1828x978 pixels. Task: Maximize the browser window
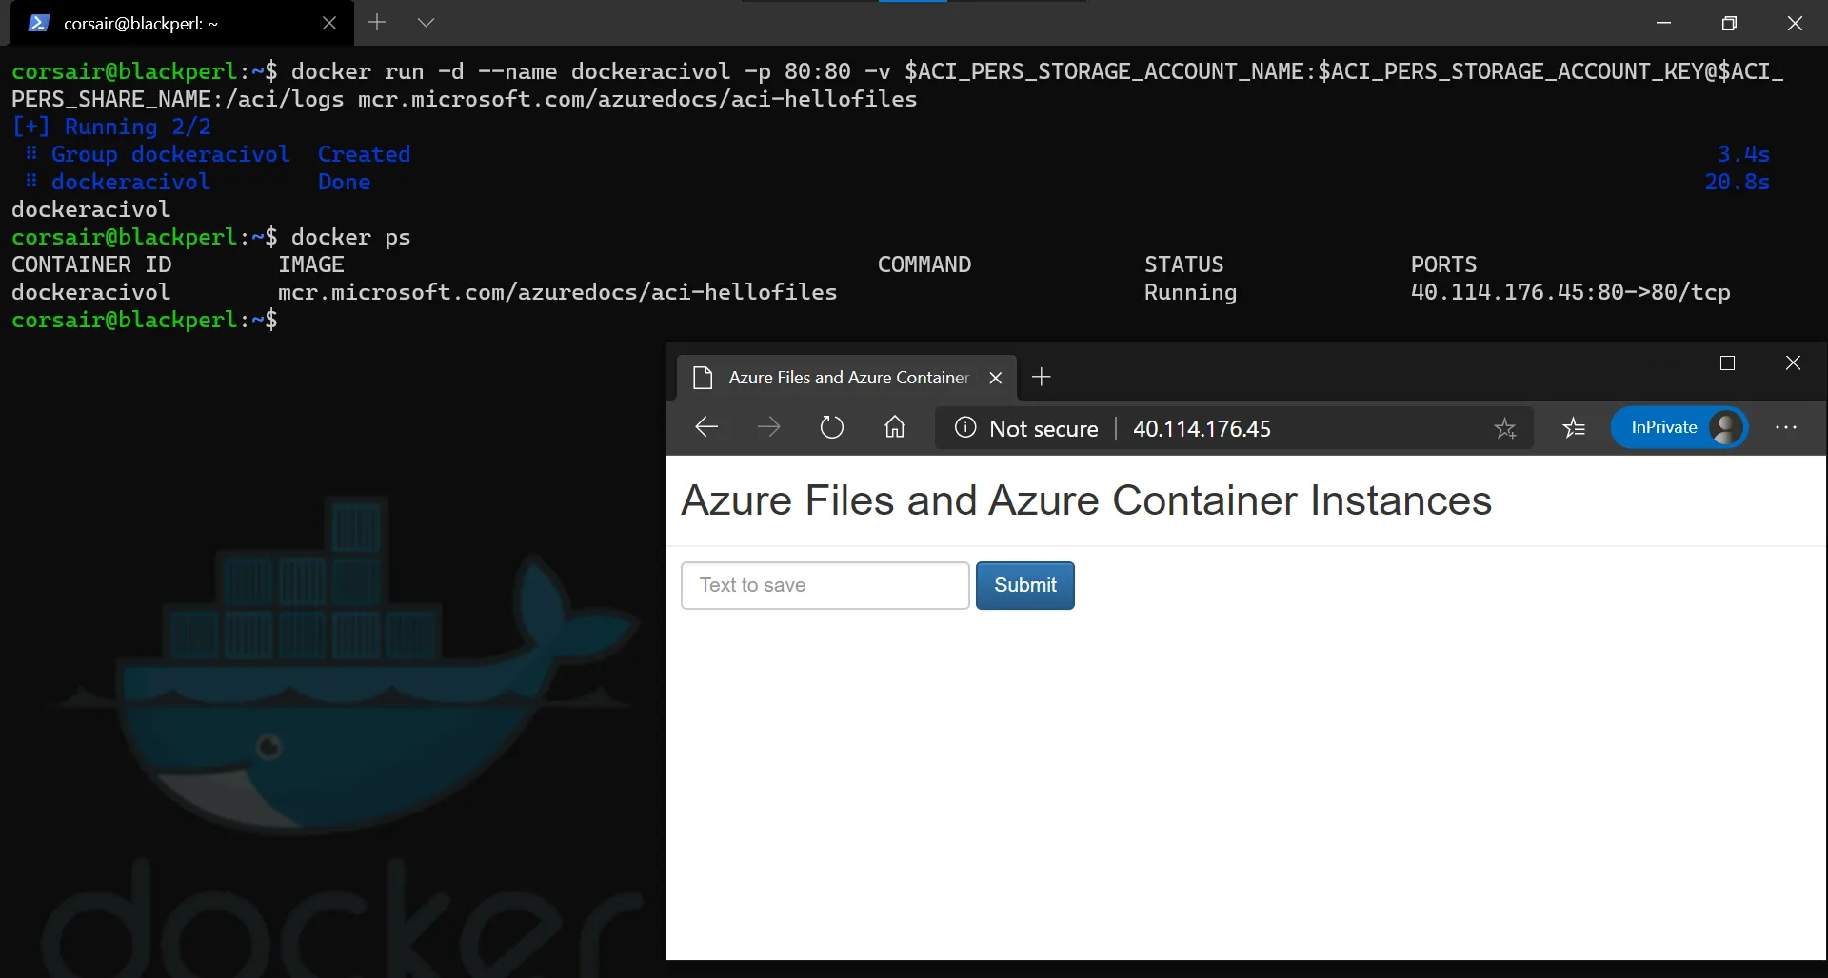[1727, 363]
